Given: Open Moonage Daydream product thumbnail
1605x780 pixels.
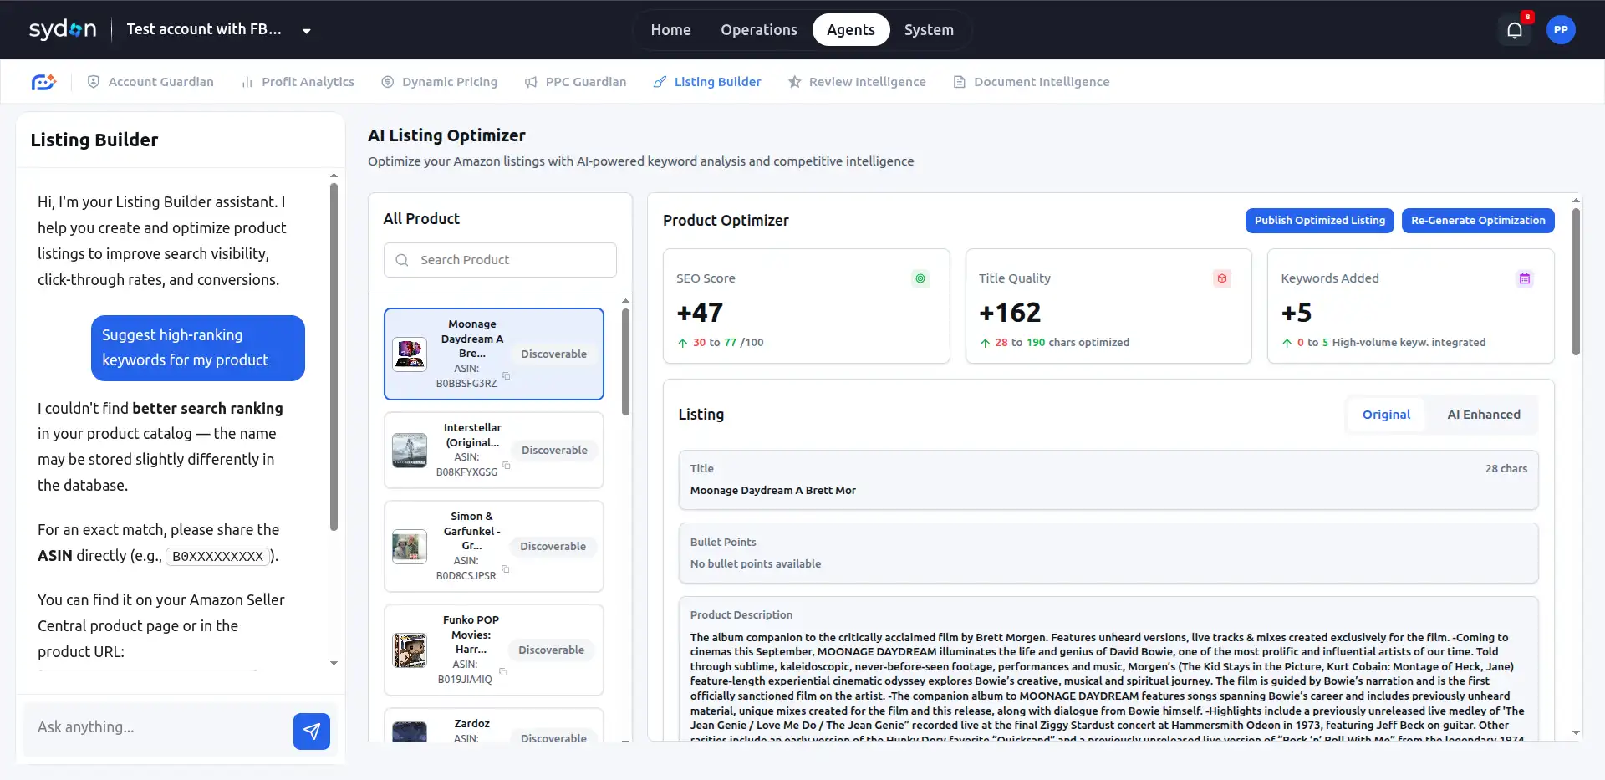Looking at the screenshot, I should pyautogui.click(x=410, y=354).
